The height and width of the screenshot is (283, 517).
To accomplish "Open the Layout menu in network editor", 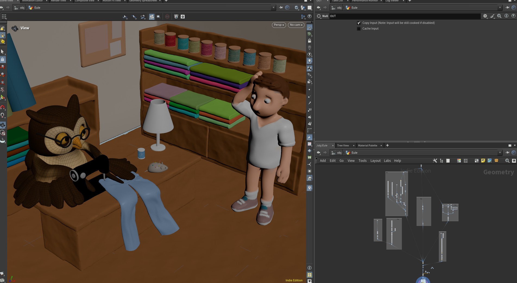I will (376, 161).
